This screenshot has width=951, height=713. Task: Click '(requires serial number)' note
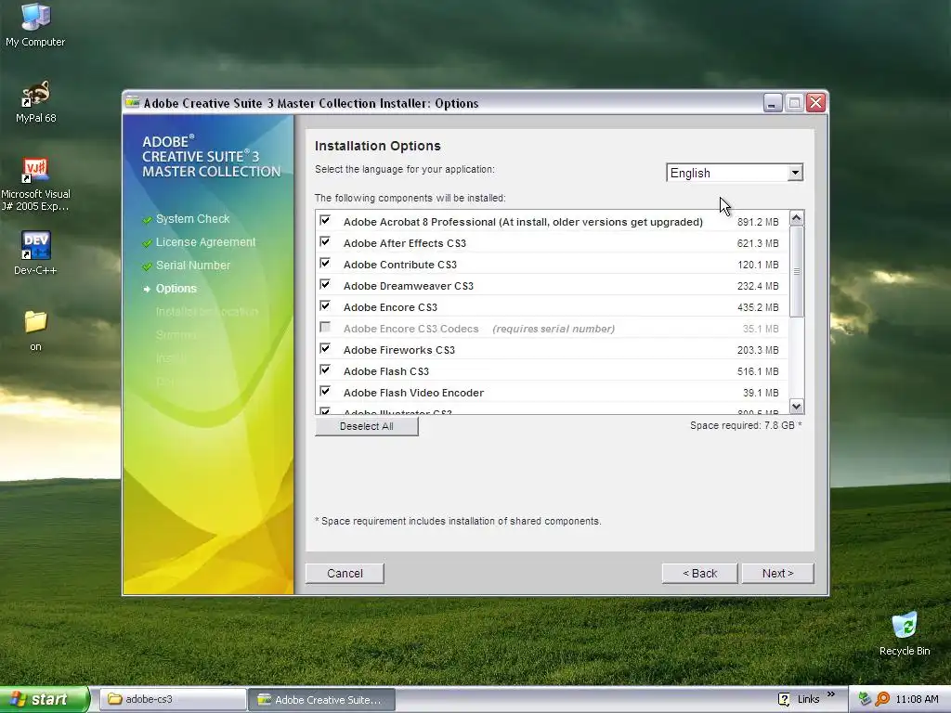(554, 329)
